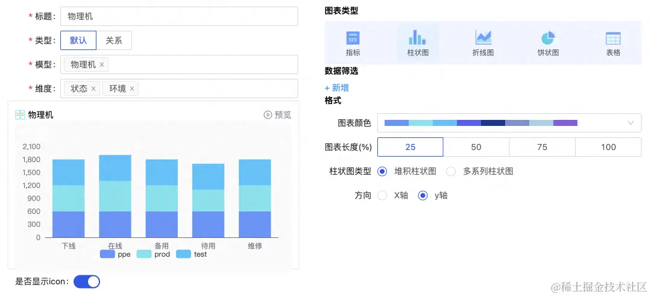Open the 维度 select box
This screenshot has height=297, width=651.
(179, 89)
